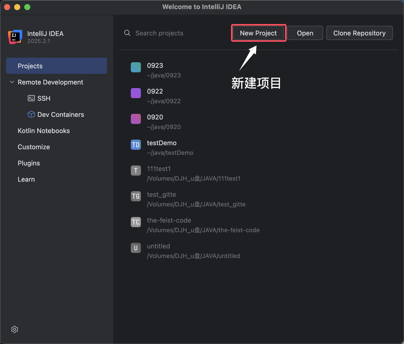
Task: Click the TG icon for test_gitte
Action: (136, 196)
